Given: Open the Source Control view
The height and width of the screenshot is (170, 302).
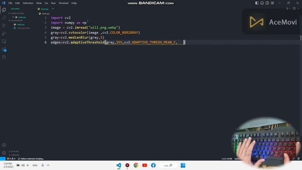Looking at the screenshot, I should tap(4, 25).
